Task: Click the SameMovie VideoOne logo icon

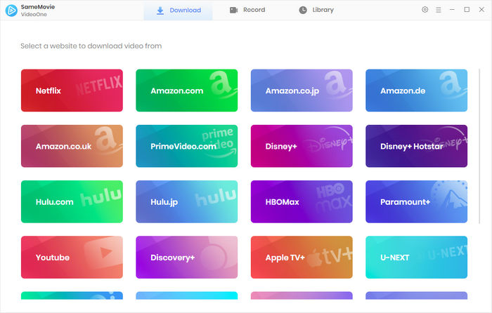Action: click(11, 11)
